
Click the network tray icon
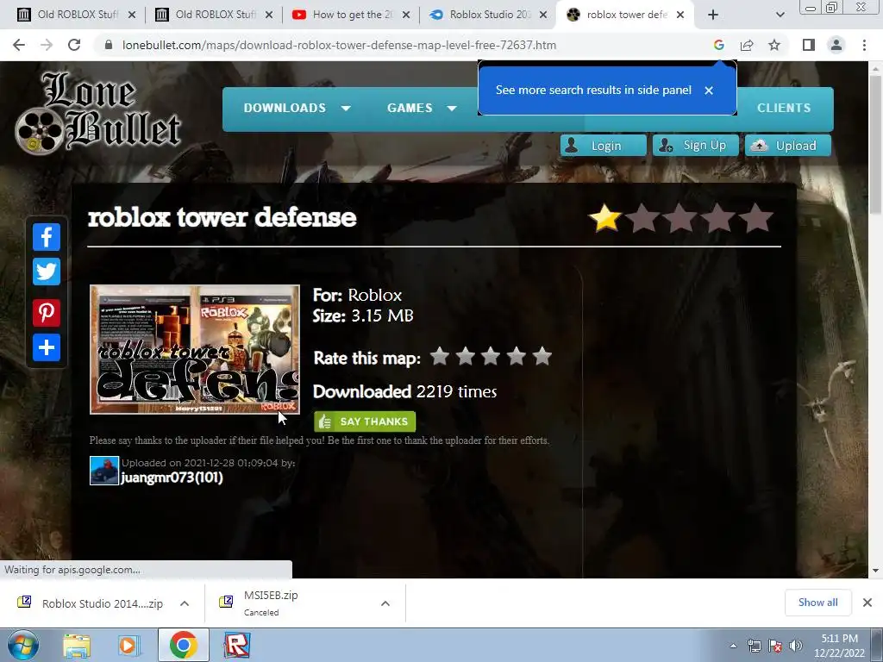click(754, 646)
